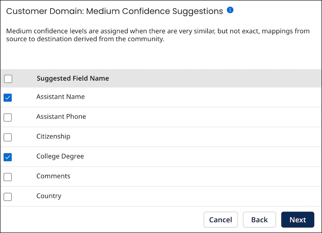The height and width of the screenshot is (233, 322).
Task: Click the Suggested Field Name column header
Action: click(x=72, y=78)
